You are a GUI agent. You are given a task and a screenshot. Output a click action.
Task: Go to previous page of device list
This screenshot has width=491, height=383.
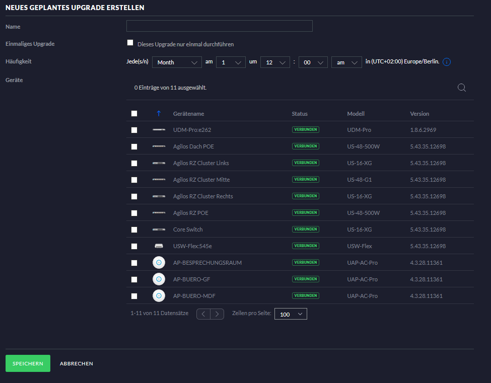(x=203, y=314)
